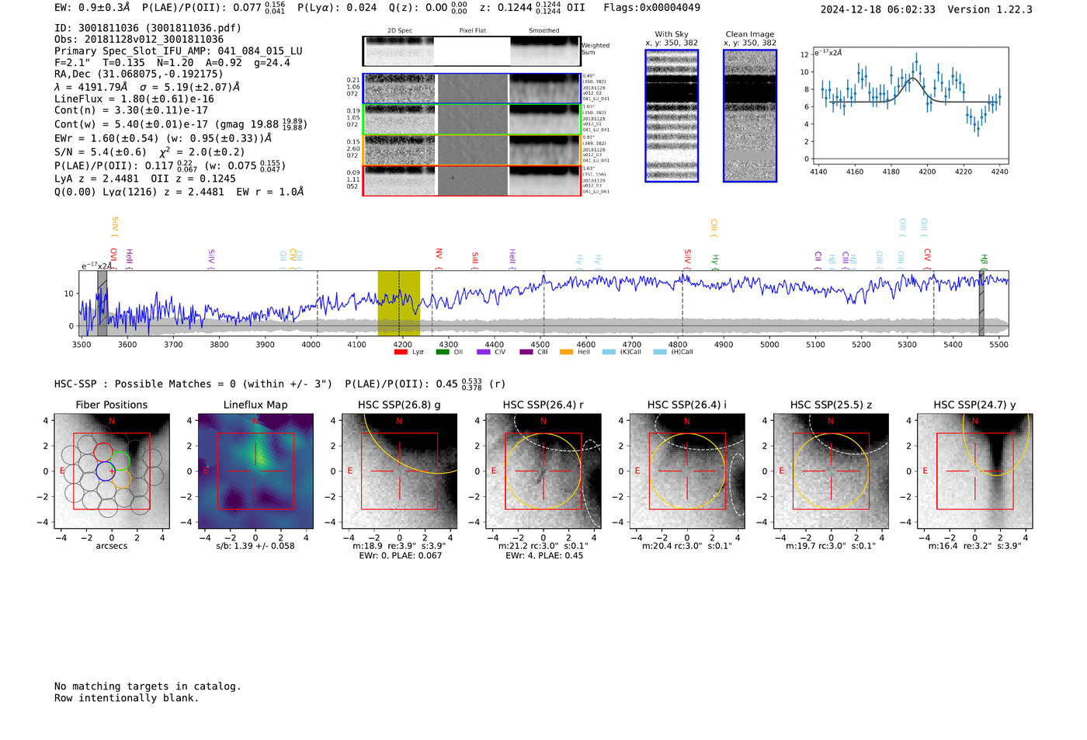The width and height of the screenshot is (1087, 740).
Task: Click the HSC-SSP Possible Matches heading
Action: (193, 384)
